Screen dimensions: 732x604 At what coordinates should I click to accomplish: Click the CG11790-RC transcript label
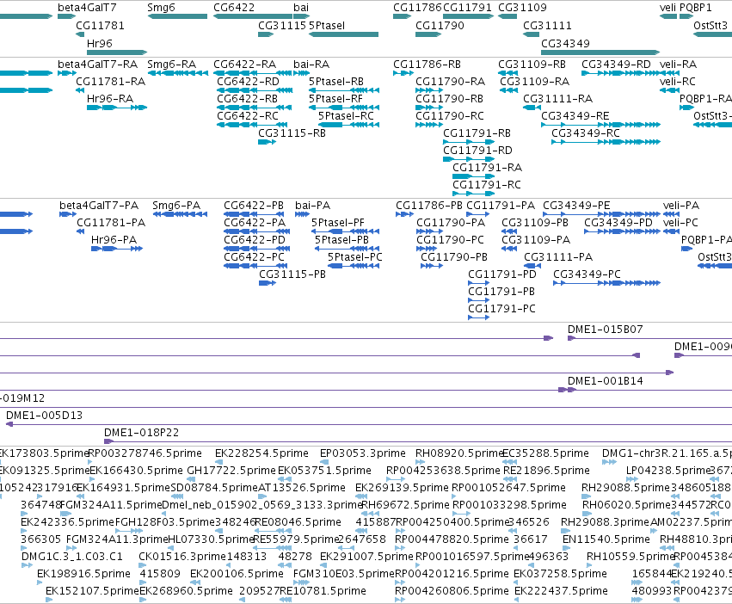450,116
